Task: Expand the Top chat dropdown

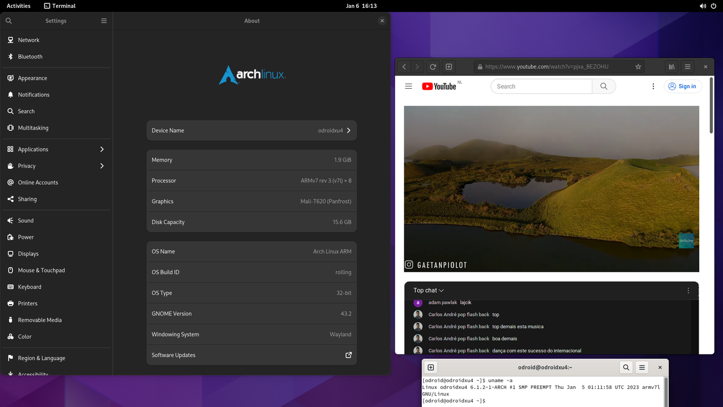Action: pos(429,291)
